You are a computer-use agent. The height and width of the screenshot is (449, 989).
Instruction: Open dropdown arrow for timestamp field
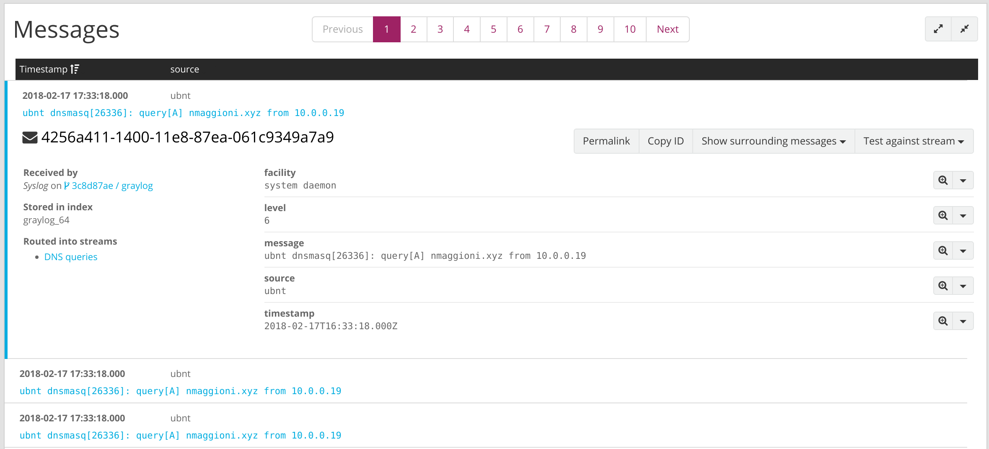coord(963,321)
